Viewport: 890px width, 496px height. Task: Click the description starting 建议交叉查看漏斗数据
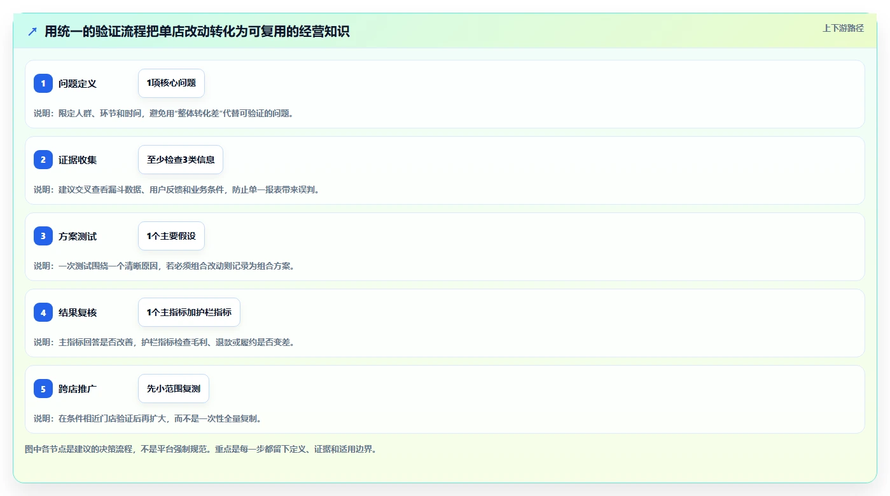(176, 189)
